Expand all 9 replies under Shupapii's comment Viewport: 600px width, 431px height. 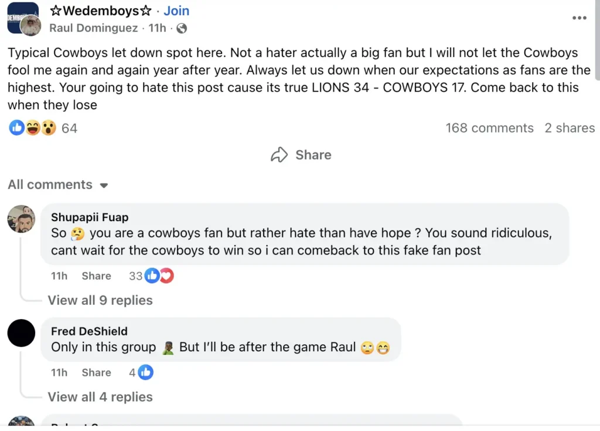(100, 300)
